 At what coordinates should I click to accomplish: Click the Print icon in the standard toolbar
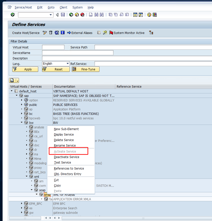click(91, 15)
